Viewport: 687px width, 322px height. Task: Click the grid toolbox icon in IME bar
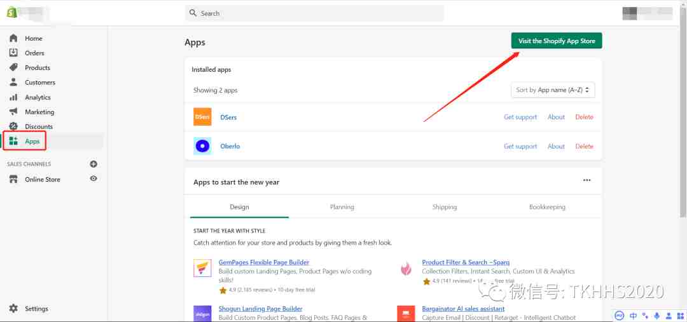[680, 316]
